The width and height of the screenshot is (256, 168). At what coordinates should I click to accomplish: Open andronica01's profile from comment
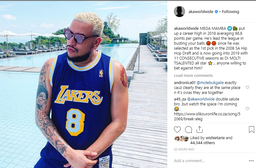click(x=185, y=83)
